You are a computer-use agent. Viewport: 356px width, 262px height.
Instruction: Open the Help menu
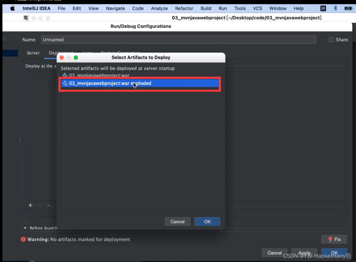click(x=299, y=8)
